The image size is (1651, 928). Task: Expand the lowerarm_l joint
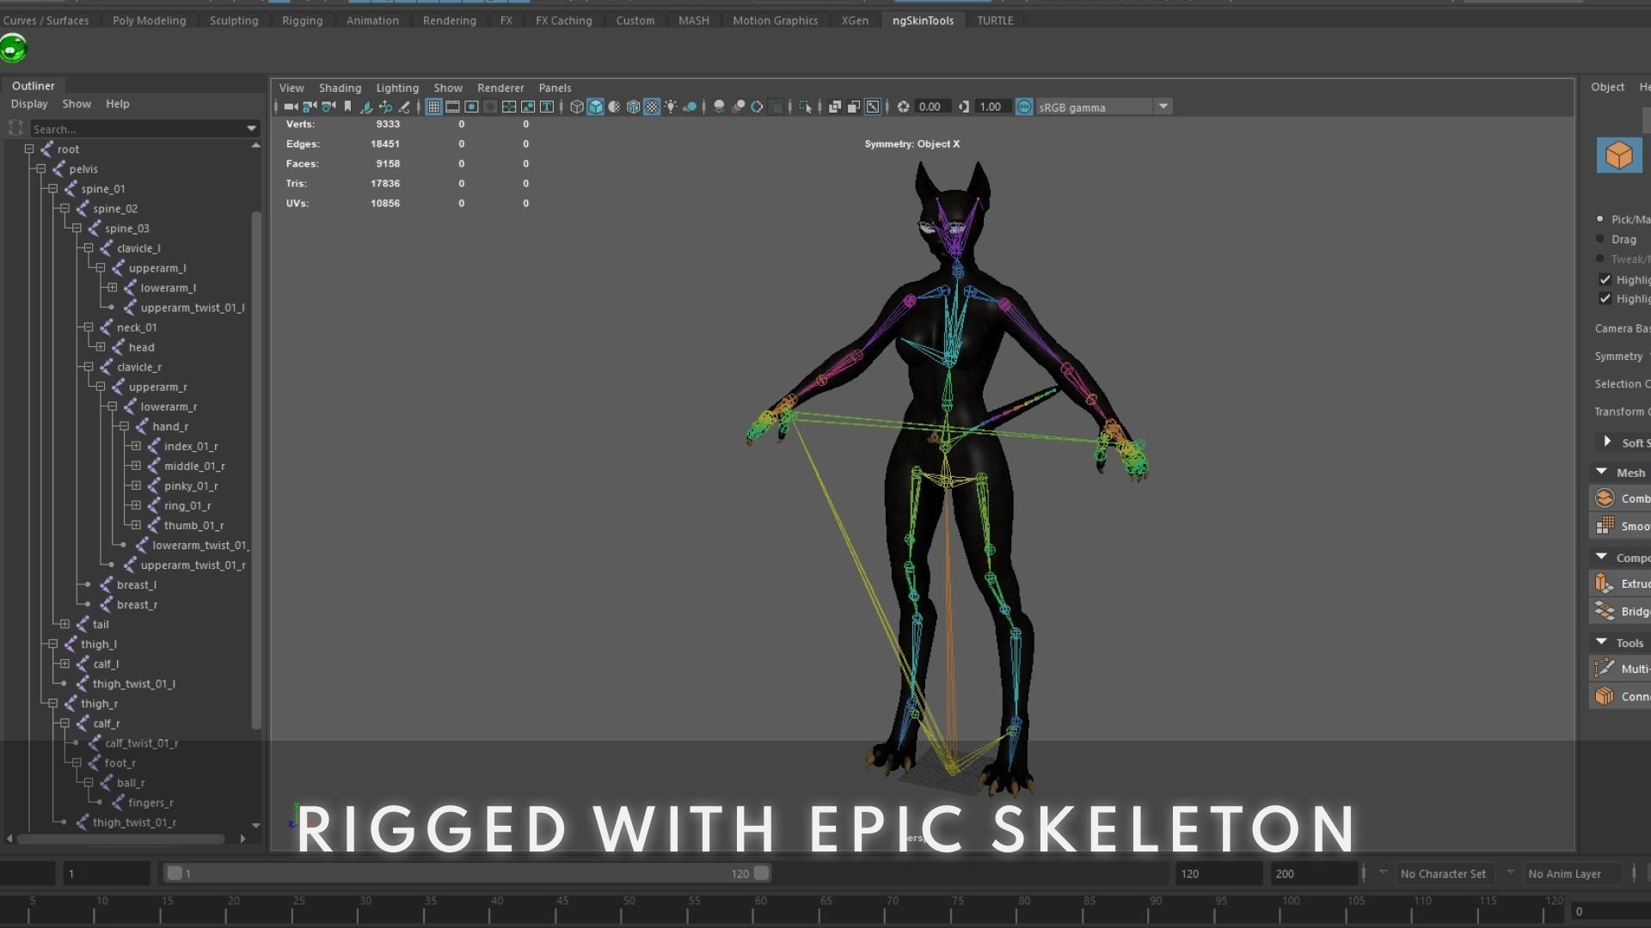pyautogui.click(x=113, y=288)
